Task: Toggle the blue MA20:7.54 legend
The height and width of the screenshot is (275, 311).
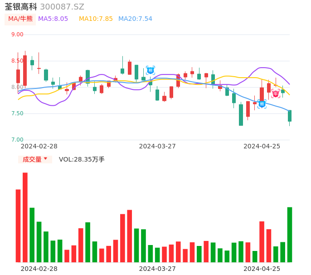Action: (135, 19)
